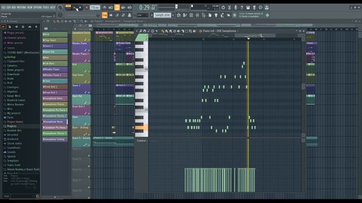Expand the Projects folder in browser
Image resolution: width=362 pixels, height=203 pixels.
coord(11,126)
